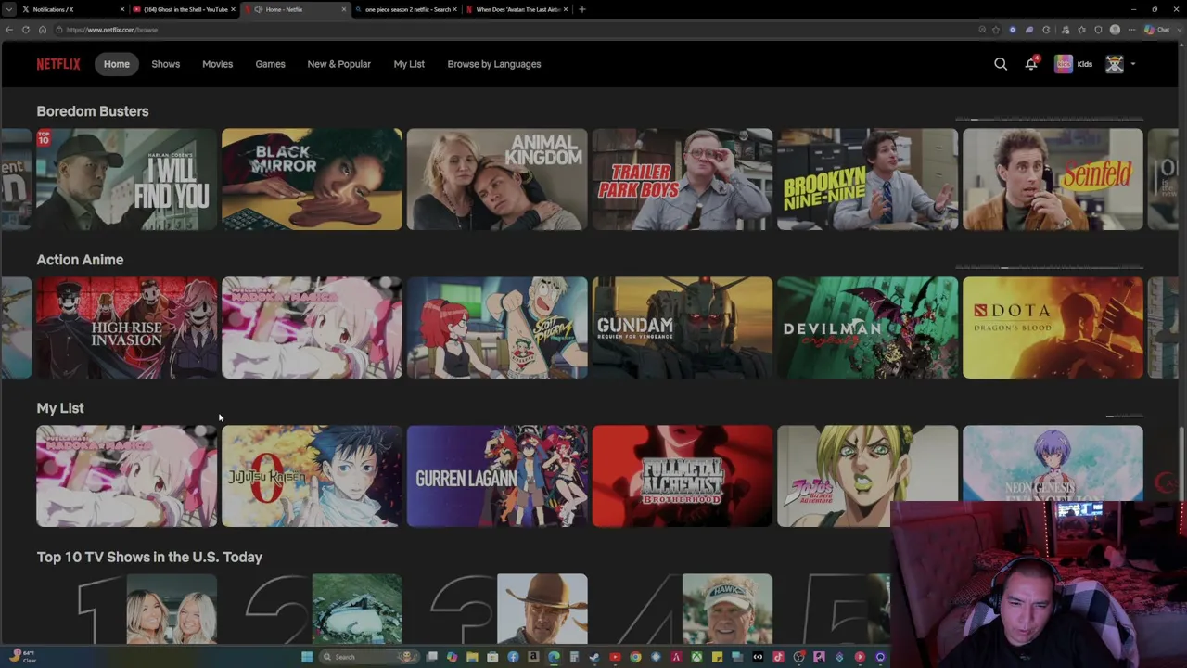Open the Copilot Chat button

[1155, 30]
